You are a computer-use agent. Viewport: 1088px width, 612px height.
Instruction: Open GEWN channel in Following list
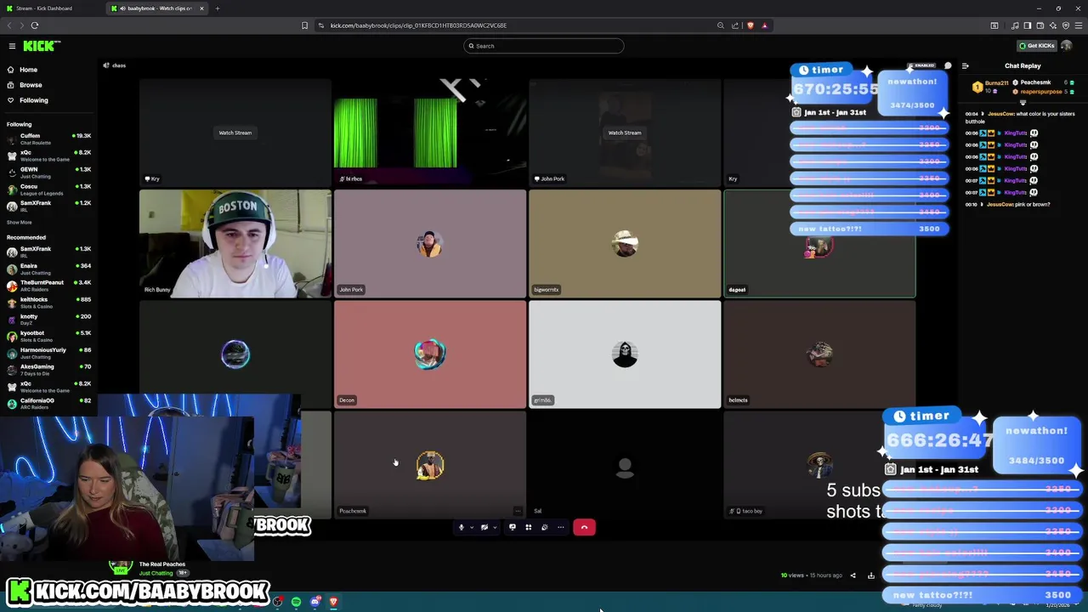pyautogui.click(x=49, y=173)
